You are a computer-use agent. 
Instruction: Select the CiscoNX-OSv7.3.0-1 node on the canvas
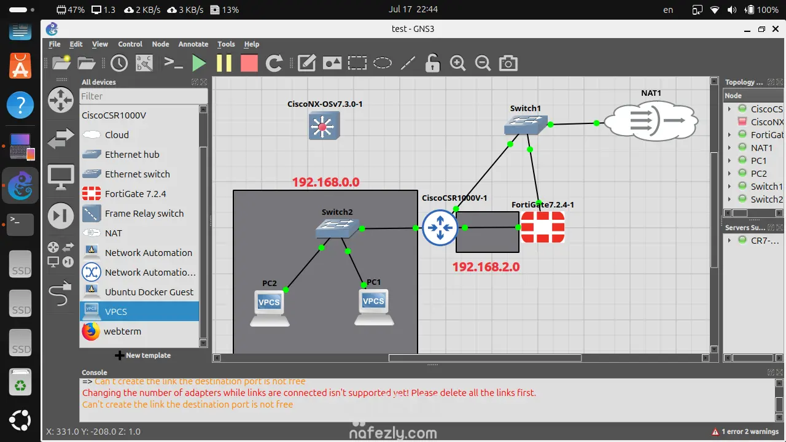click(x=324, y=126)
